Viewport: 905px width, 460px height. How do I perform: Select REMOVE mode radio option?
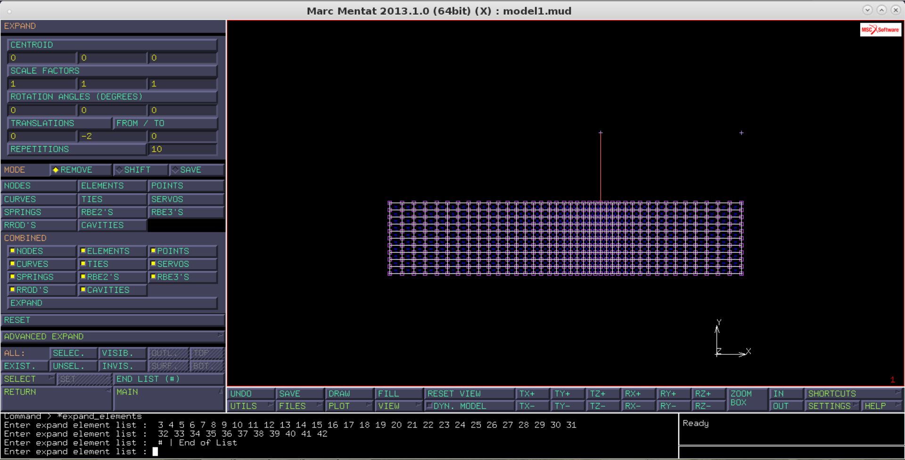coord(80,170)
